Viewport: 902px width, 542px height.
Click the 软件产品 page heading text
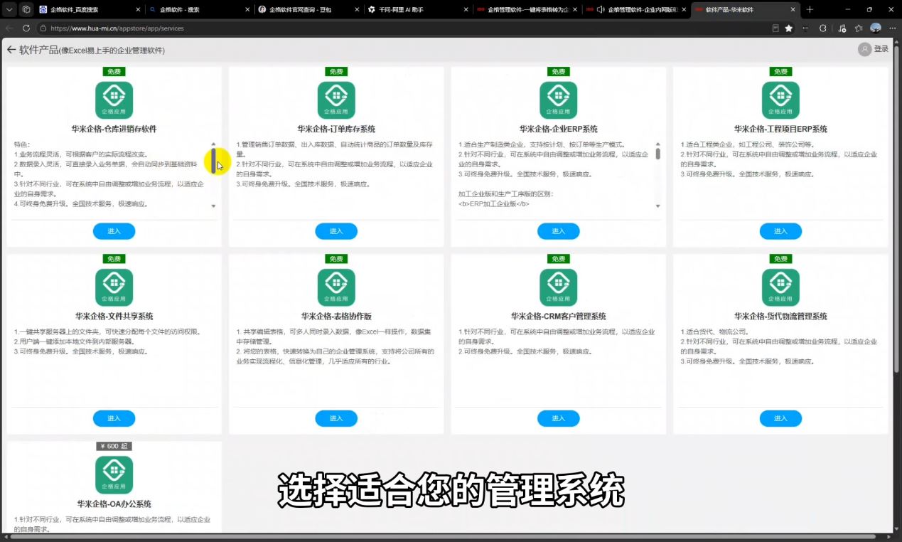tap(39, 50)
